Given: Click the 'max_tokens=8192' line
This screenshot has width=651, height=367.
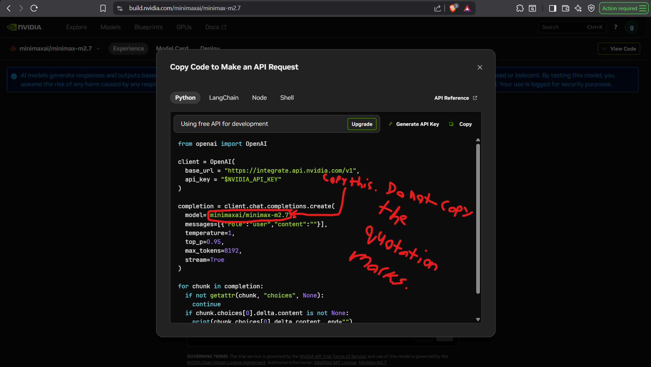Looking at the screenshot, I should tap(213, 251).
